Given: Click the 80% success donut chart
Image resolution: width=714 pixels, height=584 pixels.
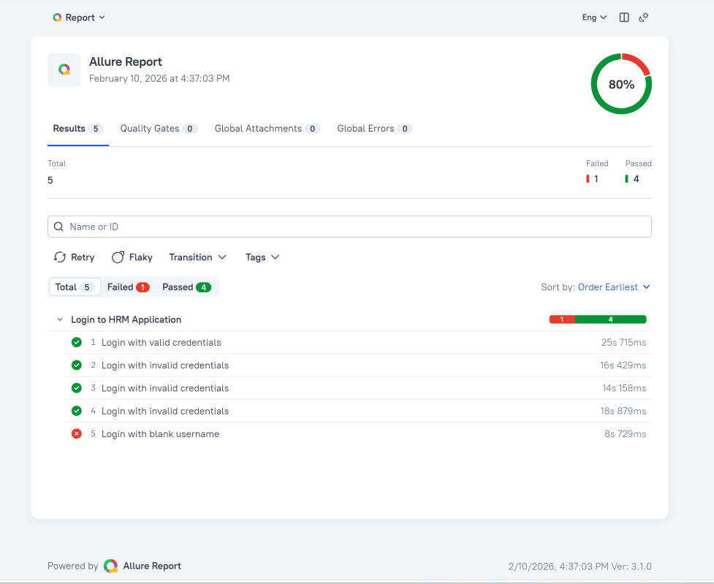Looking at the screenshot, I should (621, 84).
